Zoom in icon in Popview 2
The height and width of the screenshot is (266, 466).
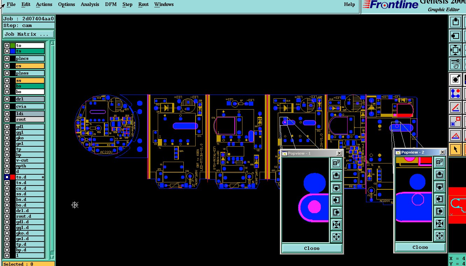(439, 223)
